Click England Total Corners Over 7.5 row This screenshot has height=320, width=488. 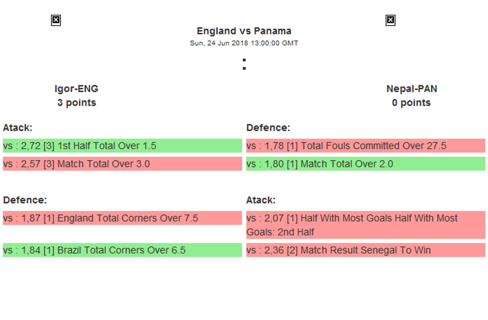click(122, 218)
